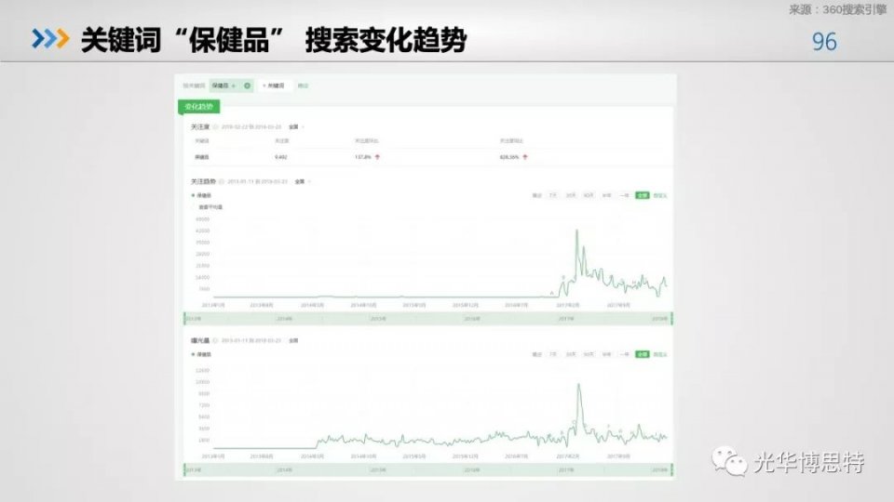The image size is (894, 502).
Task: Click the +关键词 add keyword button
Action: (274, 86)
